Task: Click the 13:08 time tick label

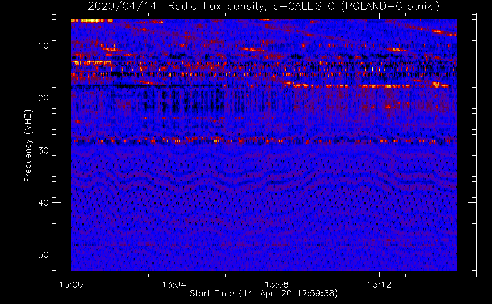Action: (277, 285)
